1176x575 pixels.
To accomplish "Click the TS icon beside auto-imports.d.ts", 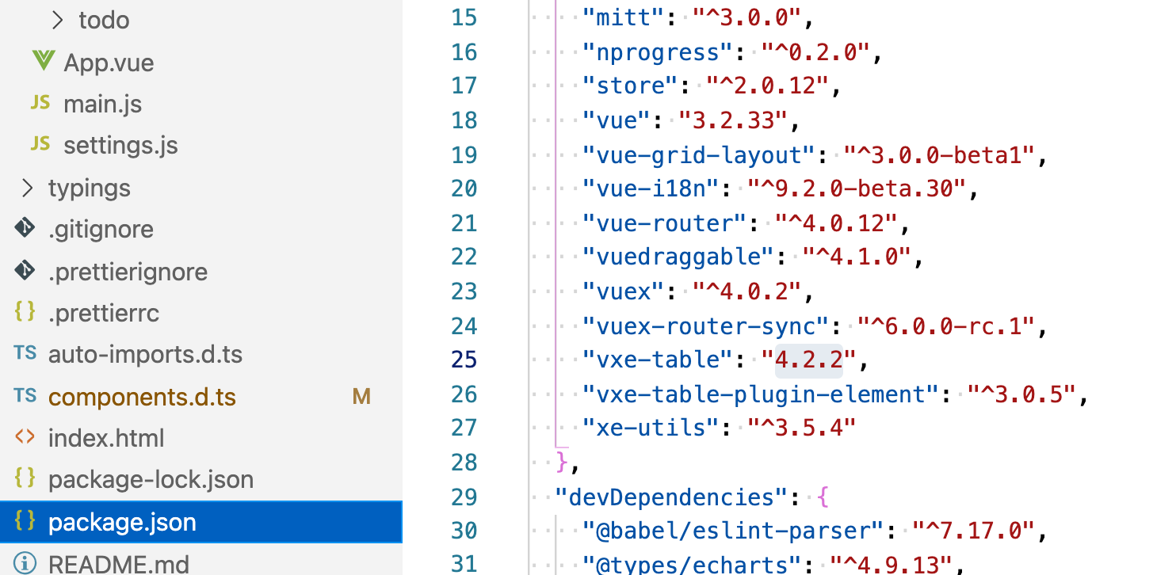I will tap(25, 354).
